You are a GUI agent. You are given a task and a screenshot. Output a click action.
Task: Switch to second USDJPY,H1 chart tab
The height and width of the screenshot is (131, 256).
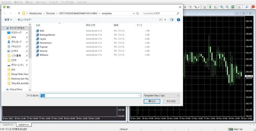[24, 125]
